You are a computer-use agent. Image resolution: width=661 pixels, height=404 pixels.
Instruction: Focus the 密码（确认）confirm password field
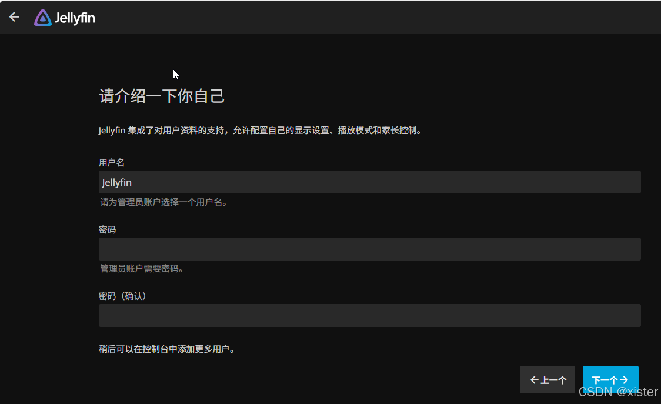370,315
